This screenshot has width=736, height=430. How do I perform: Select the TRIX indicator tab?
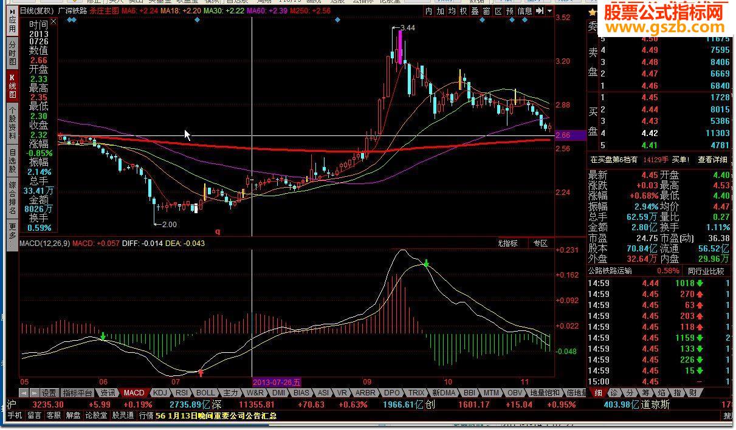tap(416, 392)
